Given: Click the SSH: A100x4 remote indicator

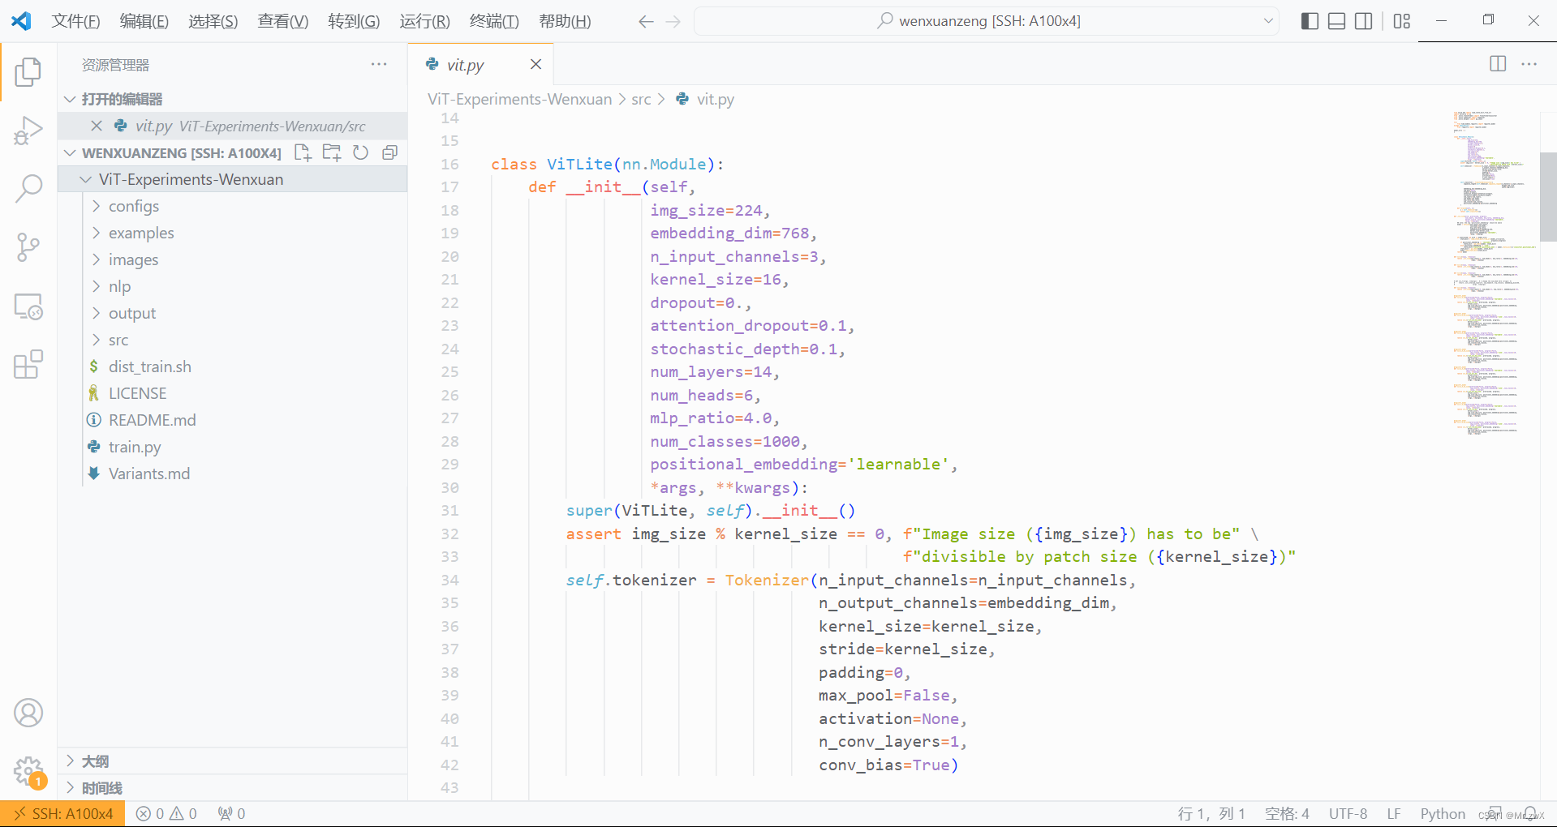Looking at the screenshot, I should point(62,813).
